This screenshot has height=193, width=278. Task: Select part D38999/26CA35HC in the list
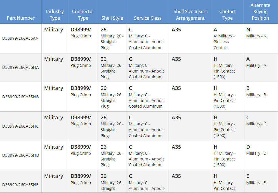pos(20,126)
